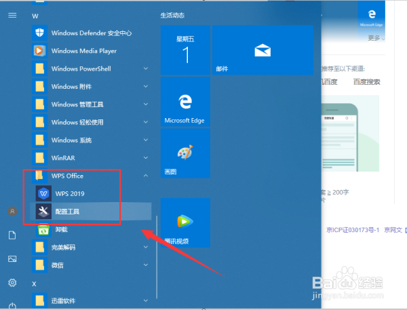This screenshot has width=407, height=310.
Task: Expand Windows 系统 chevron
Action: (146, 140)
